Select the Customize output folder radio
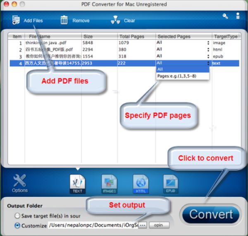248x236 pixels. (x=17, y=225)
